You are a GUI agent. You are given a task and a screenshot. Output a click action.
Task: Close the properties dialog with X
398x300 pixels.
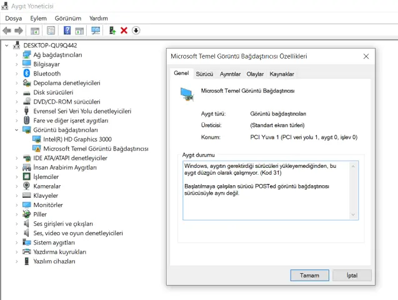tap(366, 56)
